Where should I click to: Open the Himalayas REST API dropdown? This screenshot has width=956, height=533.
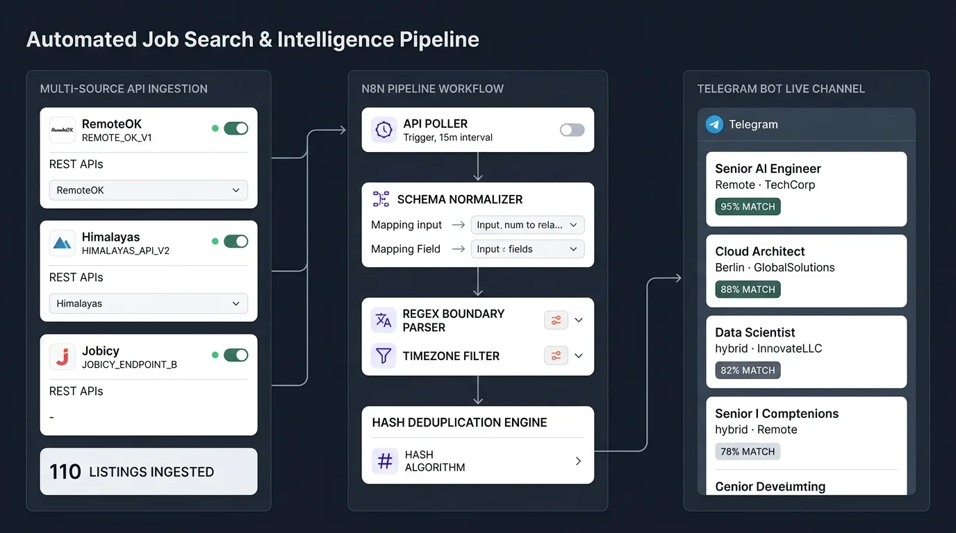coord(149,303)
